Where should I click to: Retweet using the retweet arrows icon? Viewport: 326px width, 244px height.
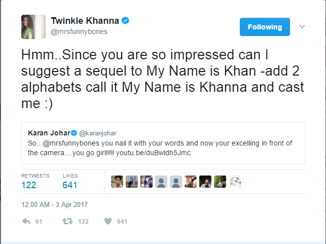66,222
